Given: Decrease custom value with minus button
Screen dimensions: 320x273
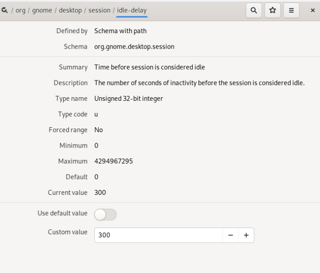Looking at the screenshot, I should [230, 235].
